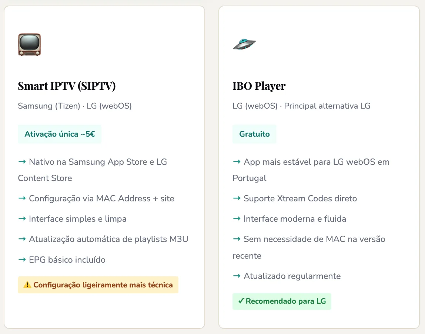Screen dimensions: 425x334
Task: Click arrow beside EPG básico incluído
Action: tap(22, 260)
